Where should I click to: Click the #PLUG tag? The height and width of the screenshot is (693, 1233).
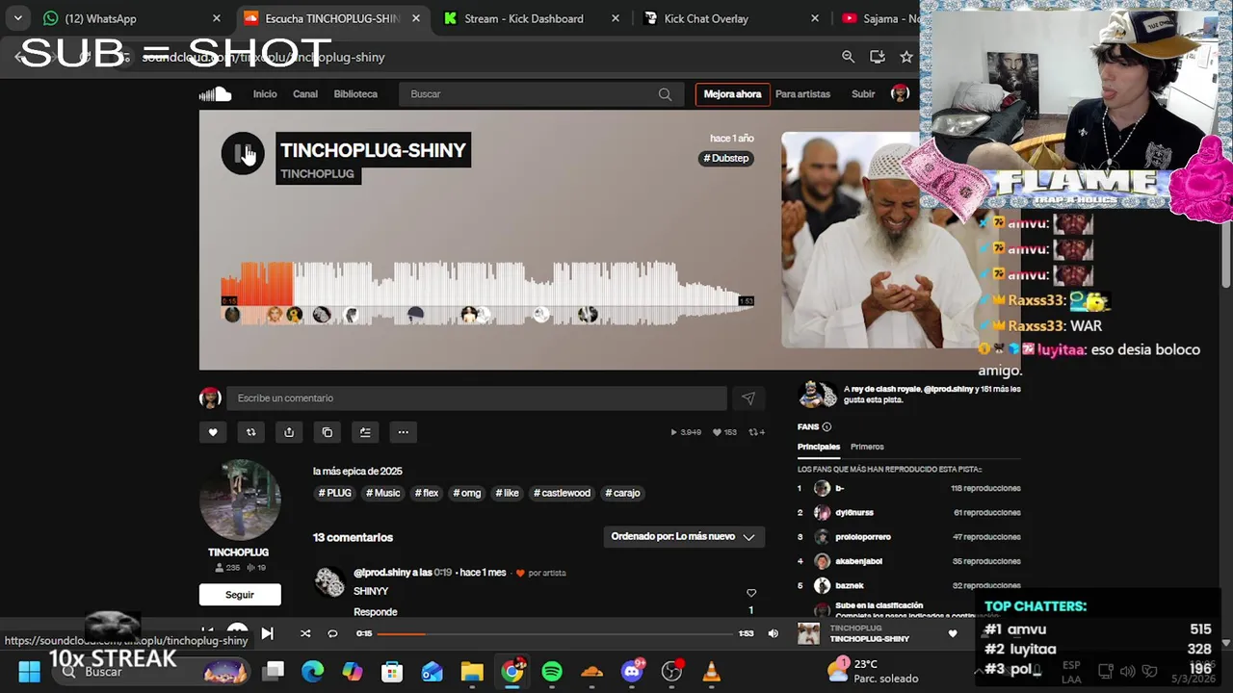pyautogui.click(x=335, y=493)
